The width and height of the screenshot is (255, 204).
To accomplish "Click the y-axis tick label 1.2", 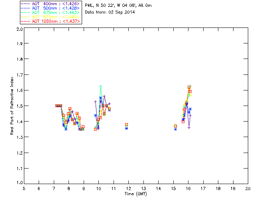I will pyautogui.click(x=20, y=153).
